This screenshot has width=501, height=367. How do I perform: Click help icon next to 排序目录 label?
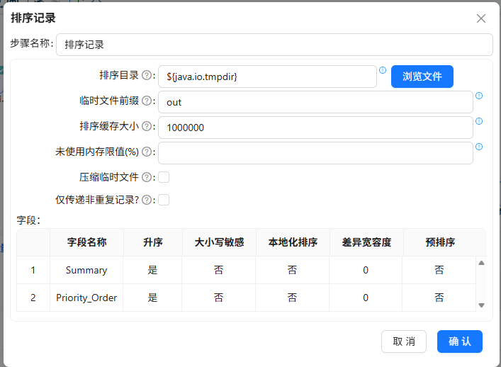147,75
